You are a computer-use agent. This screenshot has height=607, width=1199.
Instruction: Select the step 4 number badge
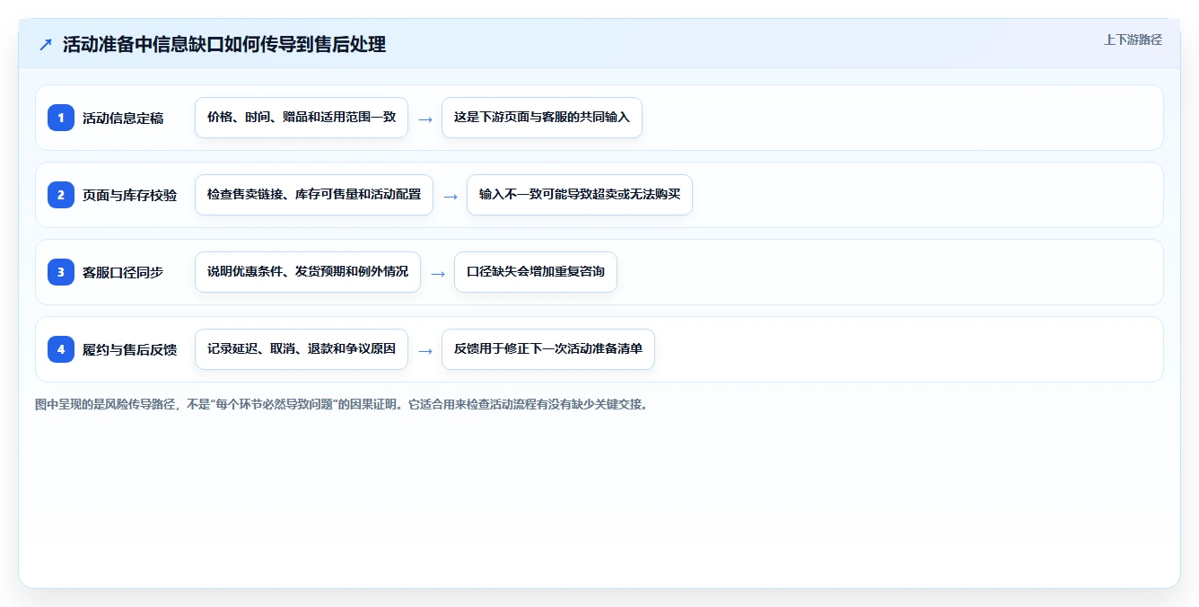point(61,349)
